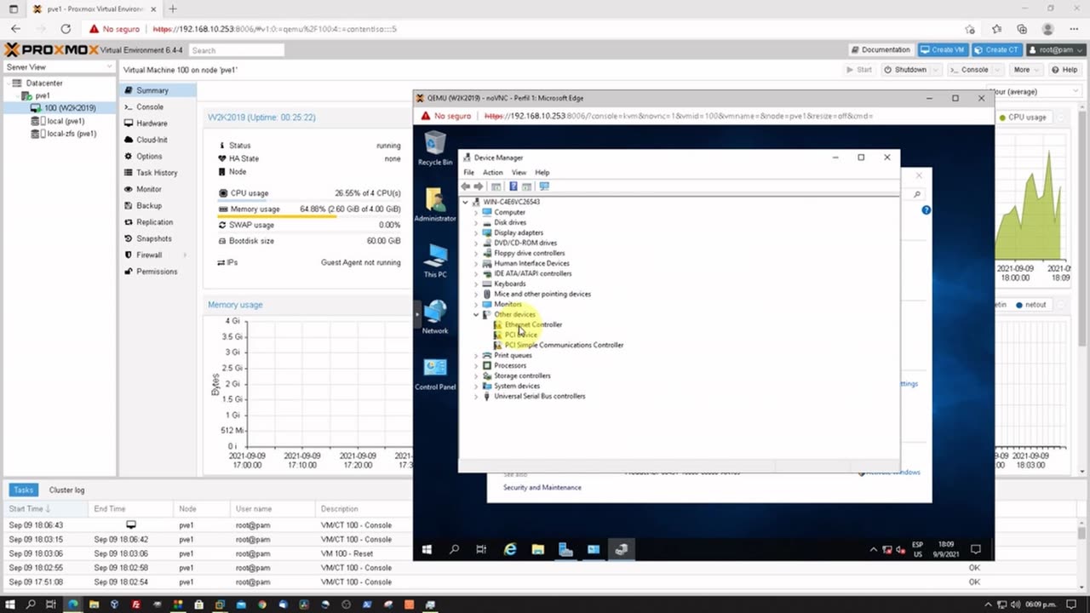Screen dimensions: 1090x613
Task: Toggle the netout legend in network chart
Action: click(1031, 305)
